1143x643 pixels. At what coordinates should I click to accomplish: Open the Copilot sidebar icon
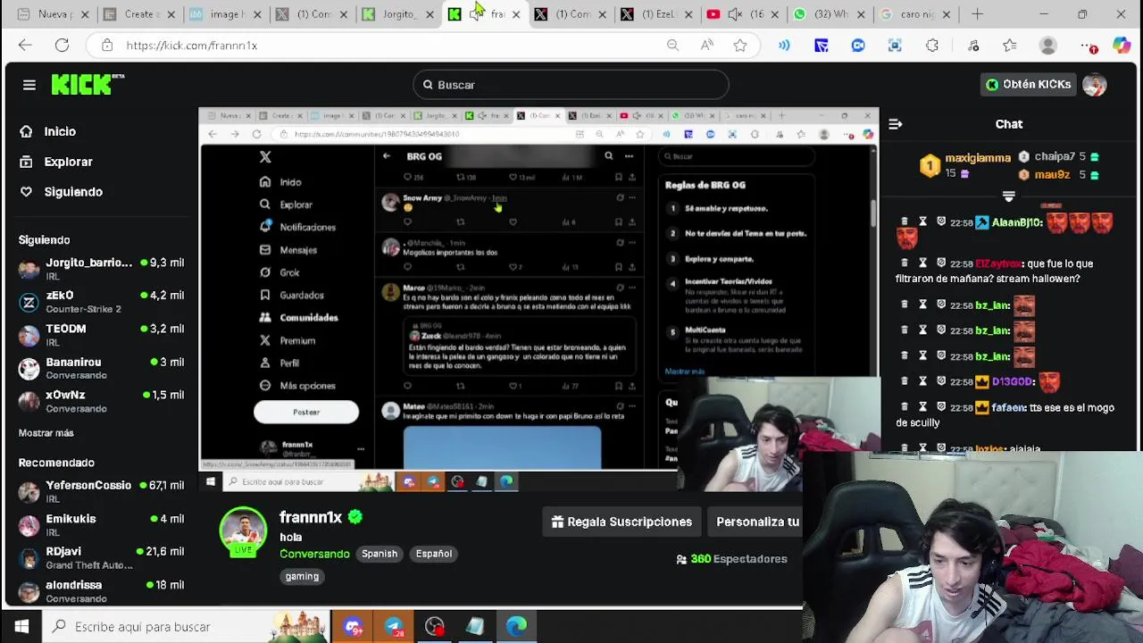1122,46
